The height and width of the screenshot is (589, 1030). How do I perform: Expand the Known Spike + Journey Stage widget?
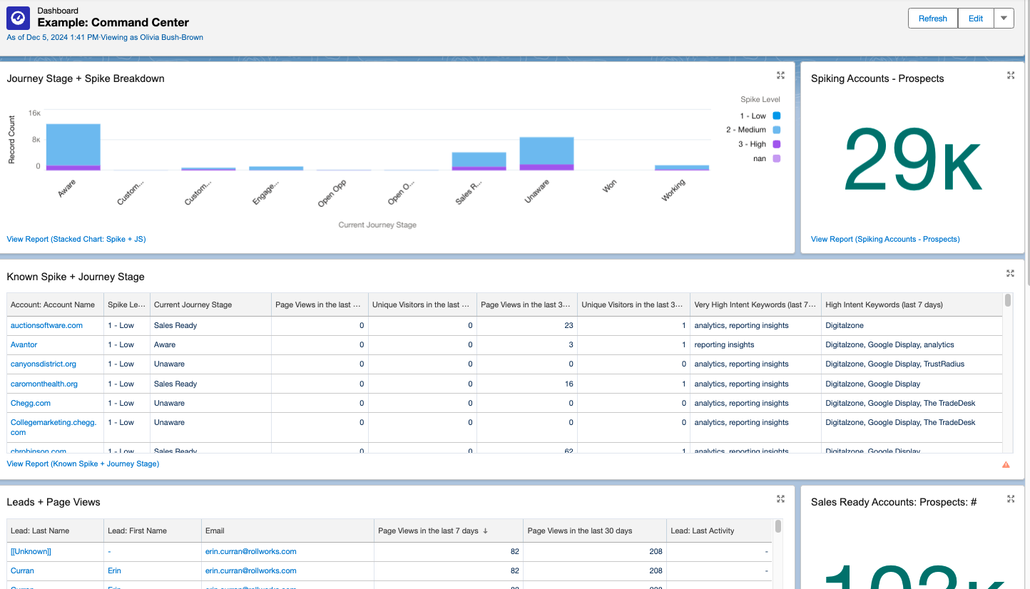[x=1010, y=273]
